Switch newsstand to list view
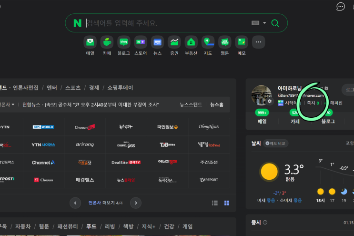Image resolution: width=354 pixels, height=236 pixels. [215, 203]
